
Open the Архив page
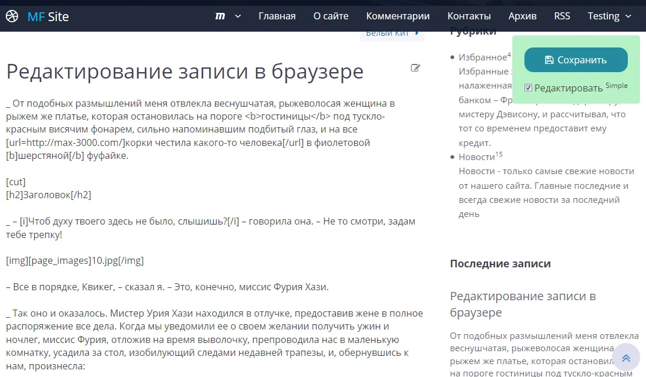pyautogui.click(x=522, y=16)
